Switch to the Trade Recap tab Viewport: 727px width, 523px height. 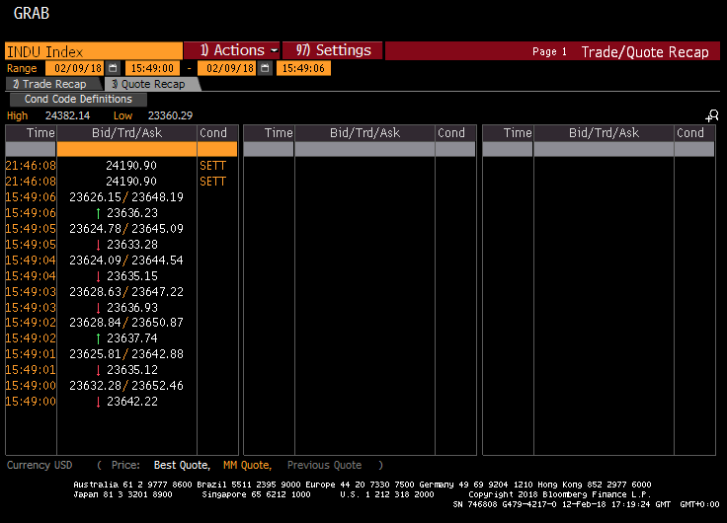coord(52,84)
